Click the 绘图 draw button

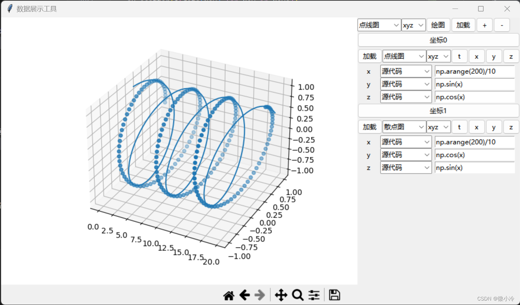438,25
